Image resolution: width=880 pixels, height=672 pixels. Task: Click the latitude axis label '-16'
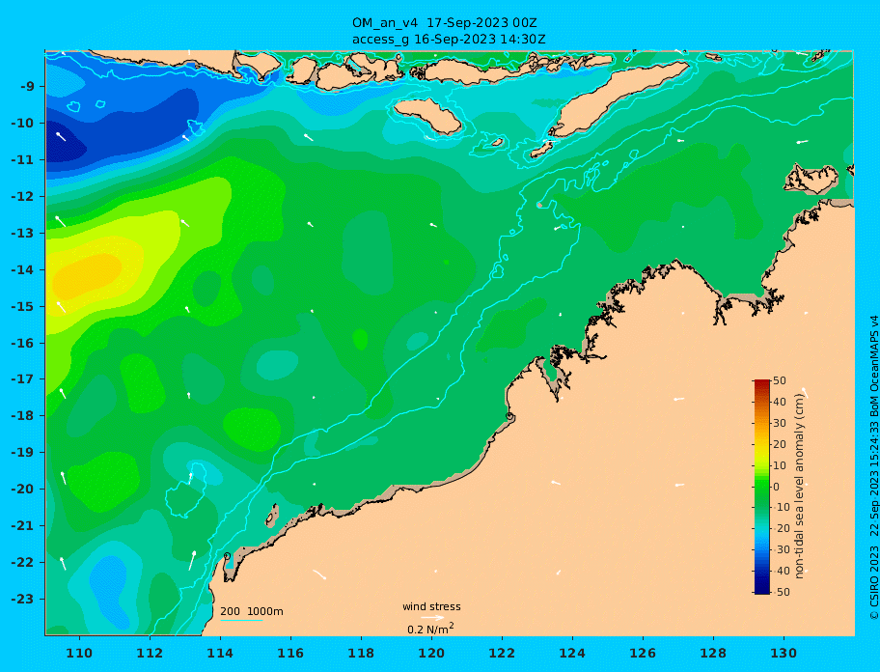23,343
